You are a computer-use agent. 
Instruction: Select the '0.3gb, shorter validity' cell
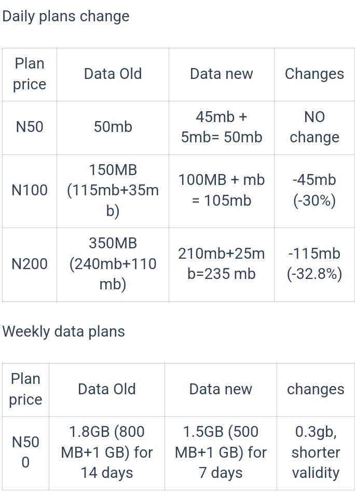tap(316, 453)
